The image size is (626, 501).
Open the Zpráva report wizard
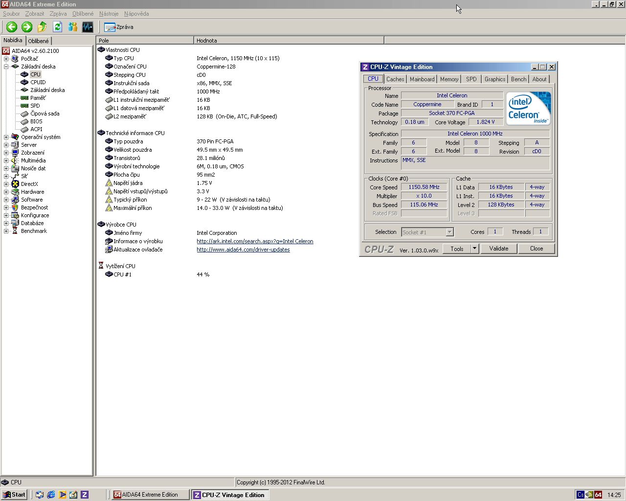119,27
